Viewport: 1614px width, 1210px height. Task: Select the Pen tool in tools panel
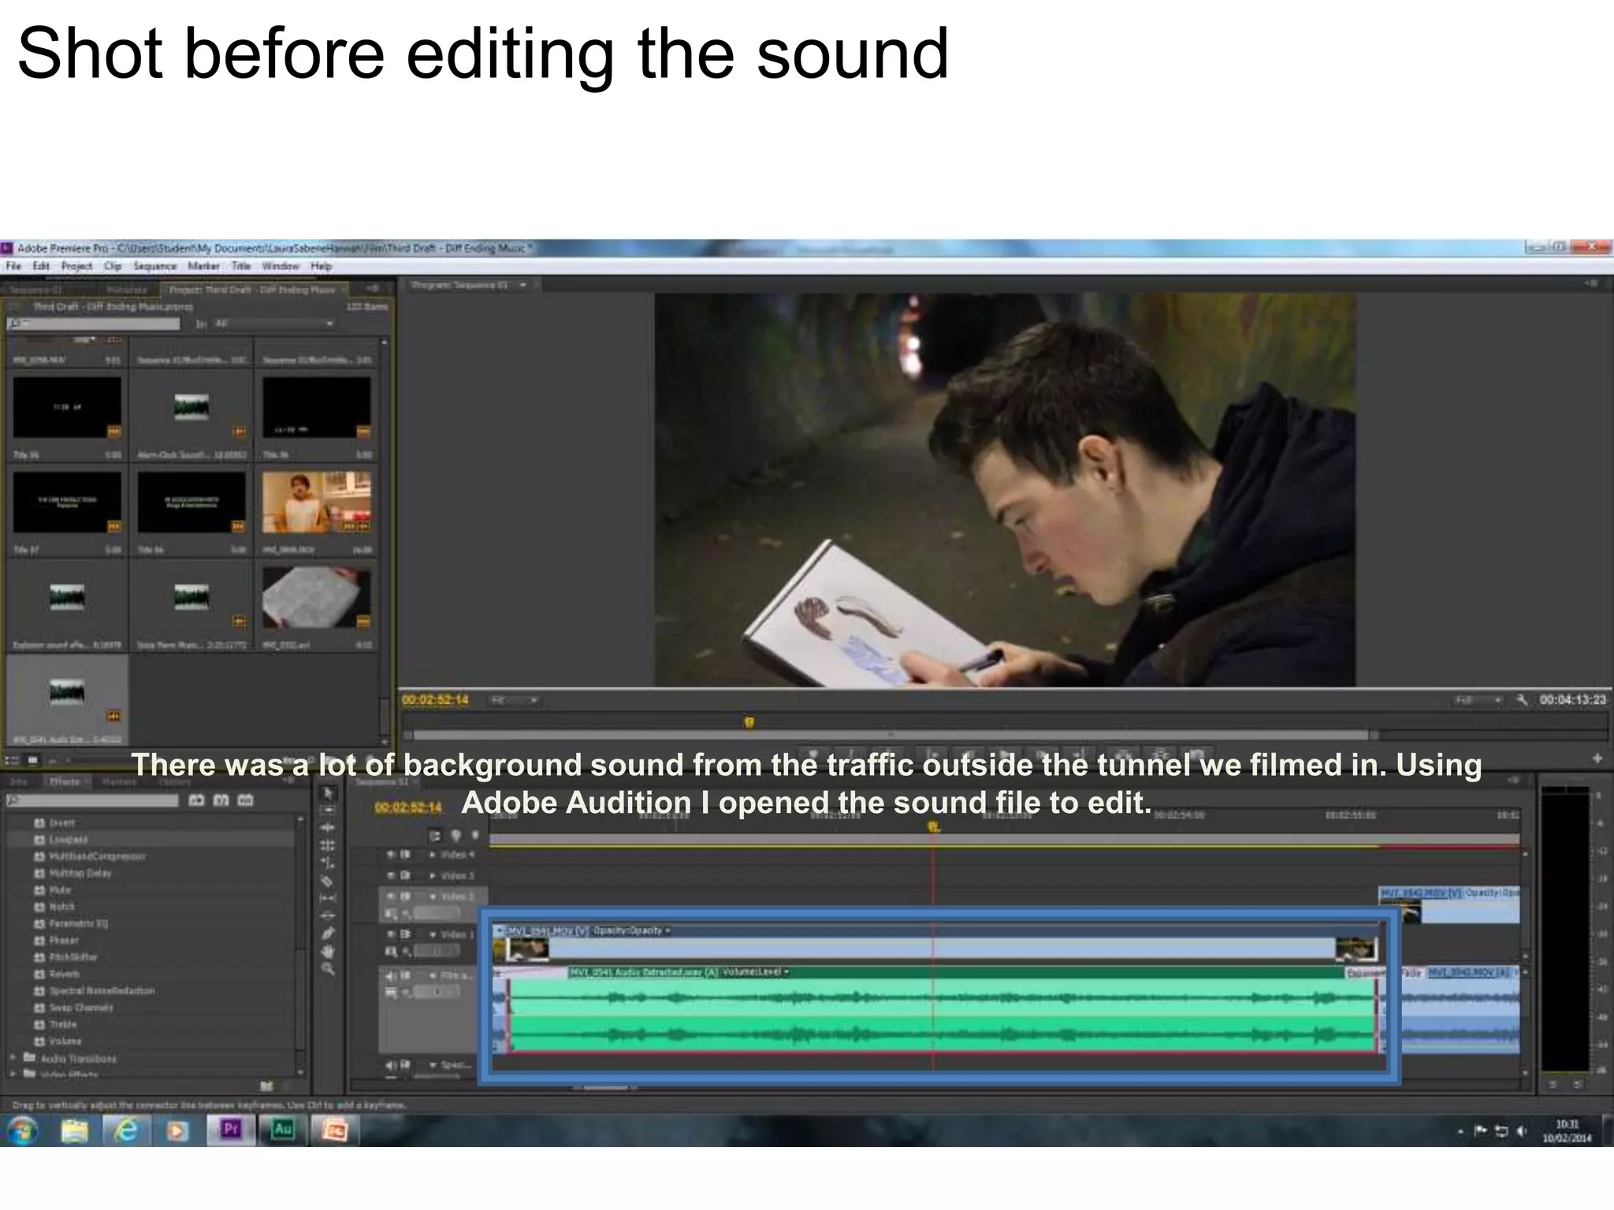[328, 933]
